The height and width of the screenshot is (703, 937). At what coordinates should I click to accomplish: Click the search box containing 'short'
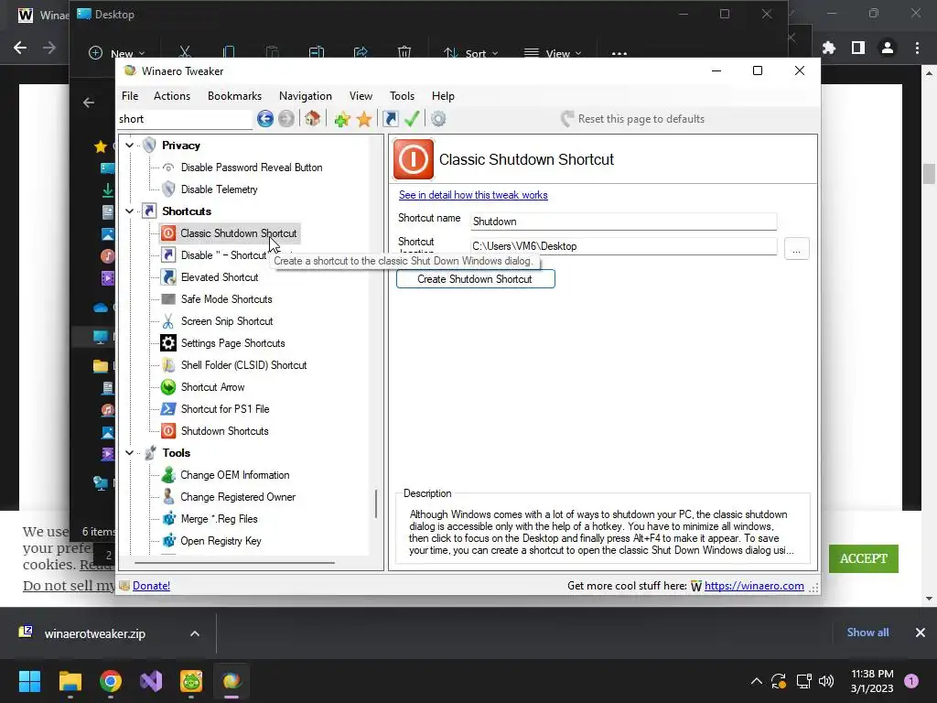click(185, 119)
